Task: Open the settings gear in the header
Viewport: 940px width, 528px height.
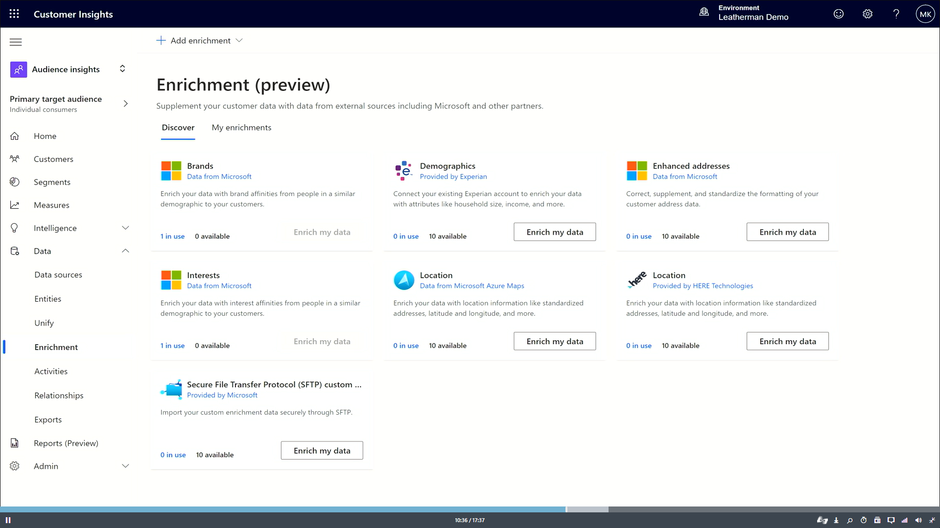Action: click(x=868, y=14)
